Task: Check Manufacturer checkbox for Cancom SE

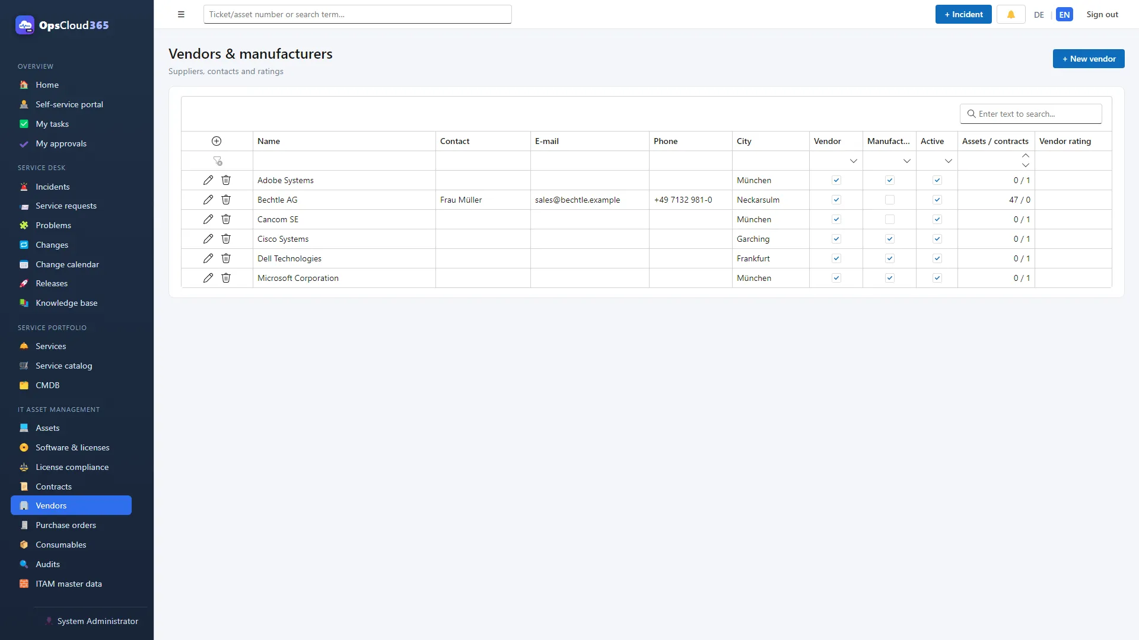Action: point(890,219)
